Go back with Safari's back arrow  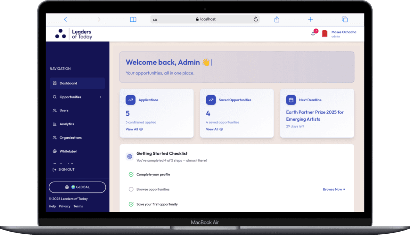pyautogui.click(x=65, y=20)
